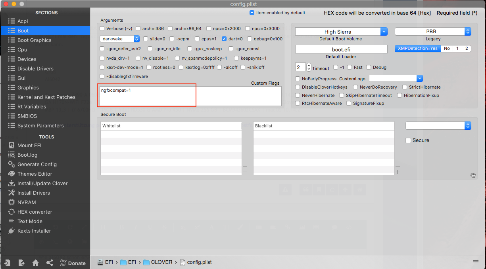Image resolution: width=486 pixels, height=269 pixels.
Task: Remove a Whitelist entry with minus
Action: coord(245,167)
